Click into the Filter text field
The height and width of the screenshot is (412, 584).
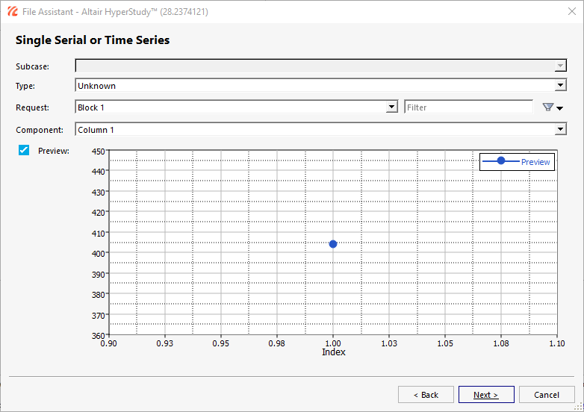(x=469, y=107)
